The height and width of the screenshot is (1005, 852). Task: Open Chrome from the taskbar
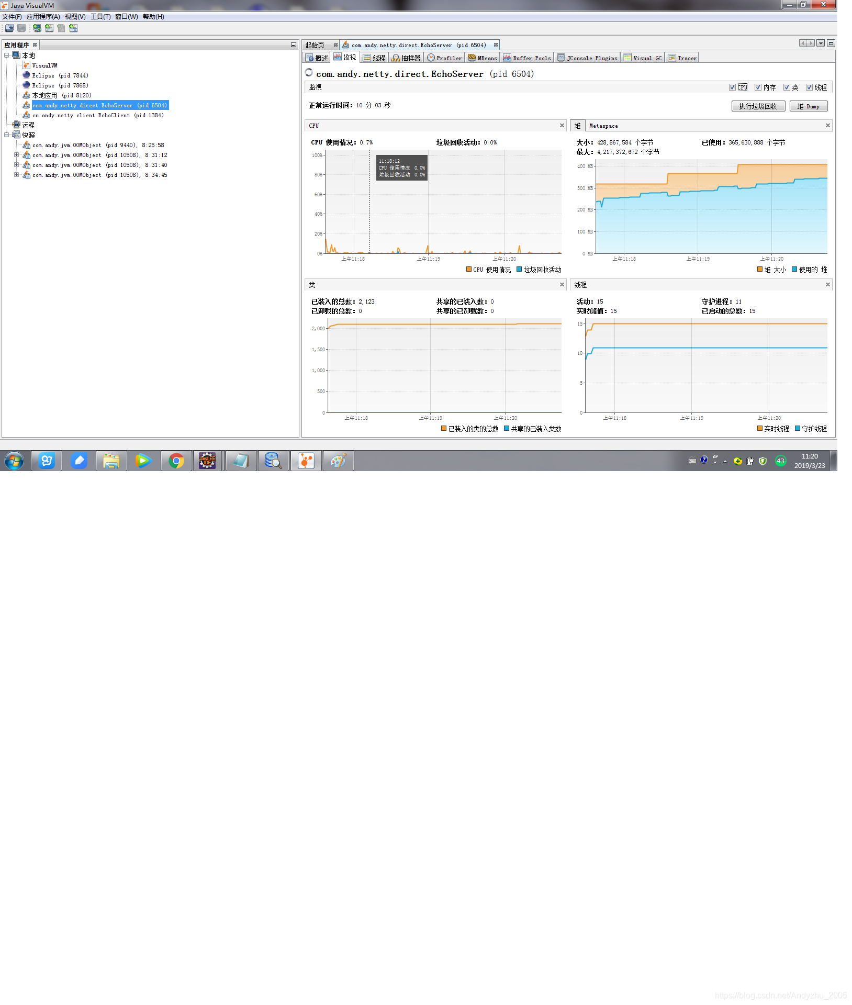pyautogui.click(x=176, y=461)
